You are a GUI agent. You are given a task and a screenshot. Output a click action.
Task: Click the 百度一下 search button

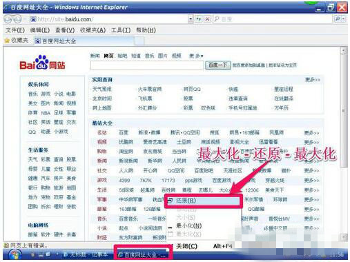[x=217, y=65]
